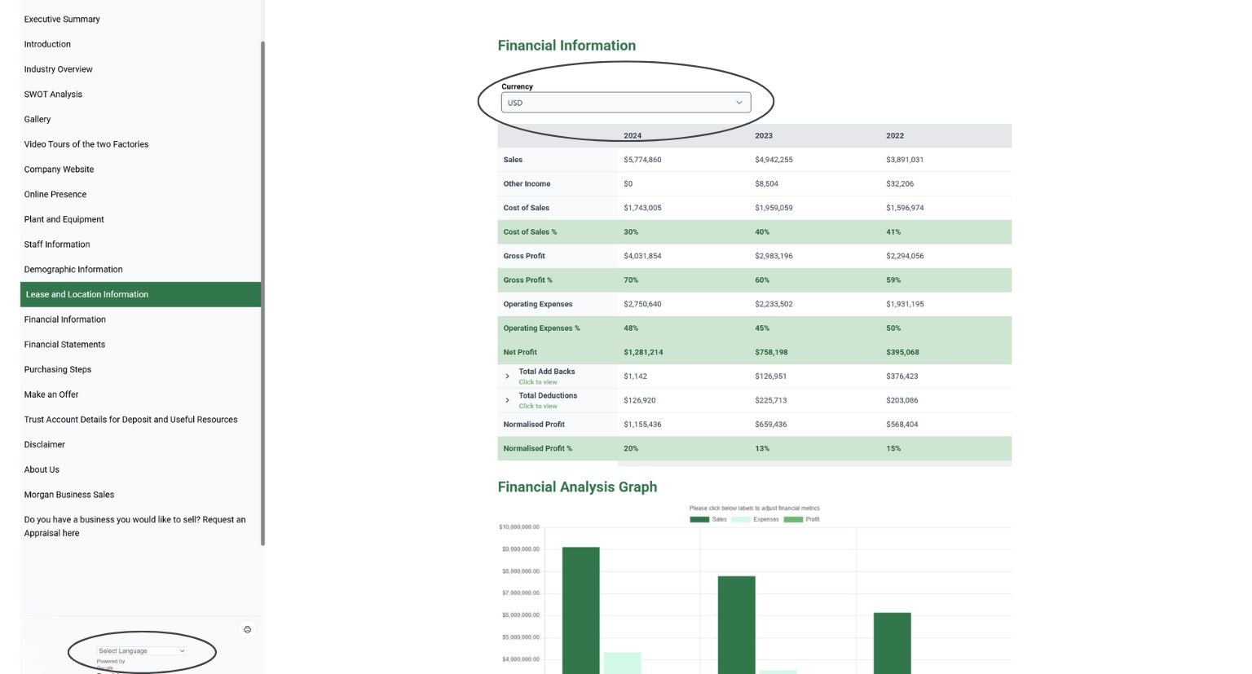Click the sidebar vertical scrollbar
This screenshot has width=1252, height=674.
pos(262,293)
